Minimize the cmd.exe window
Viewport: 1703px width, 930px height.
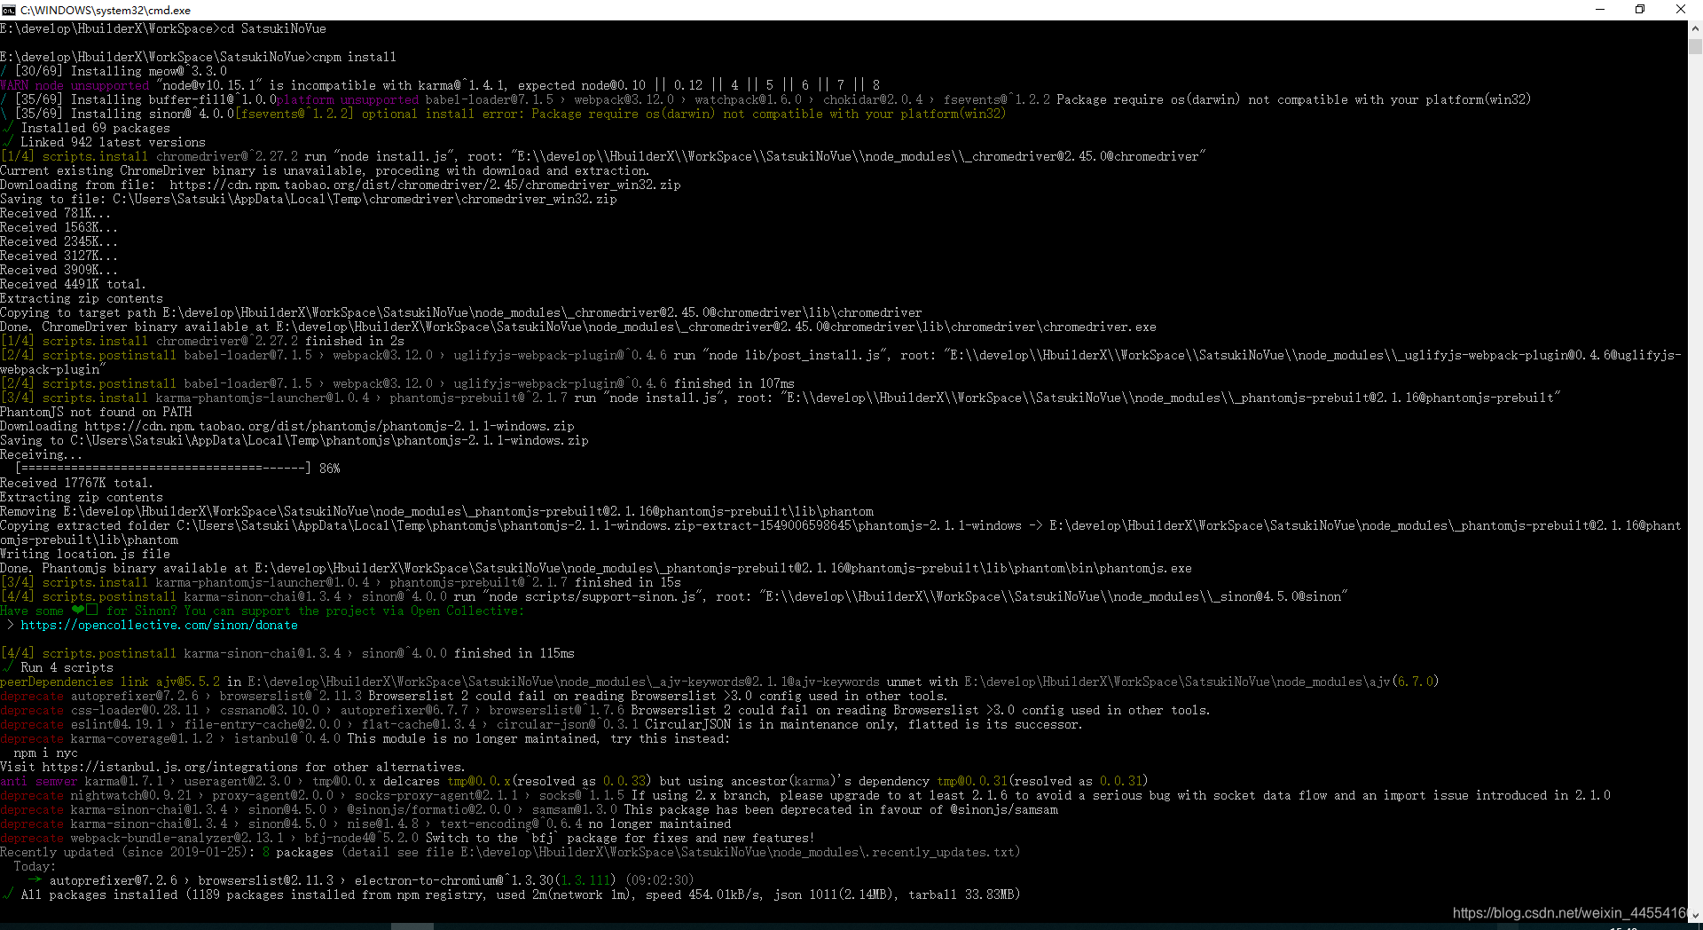(1600, 10)
